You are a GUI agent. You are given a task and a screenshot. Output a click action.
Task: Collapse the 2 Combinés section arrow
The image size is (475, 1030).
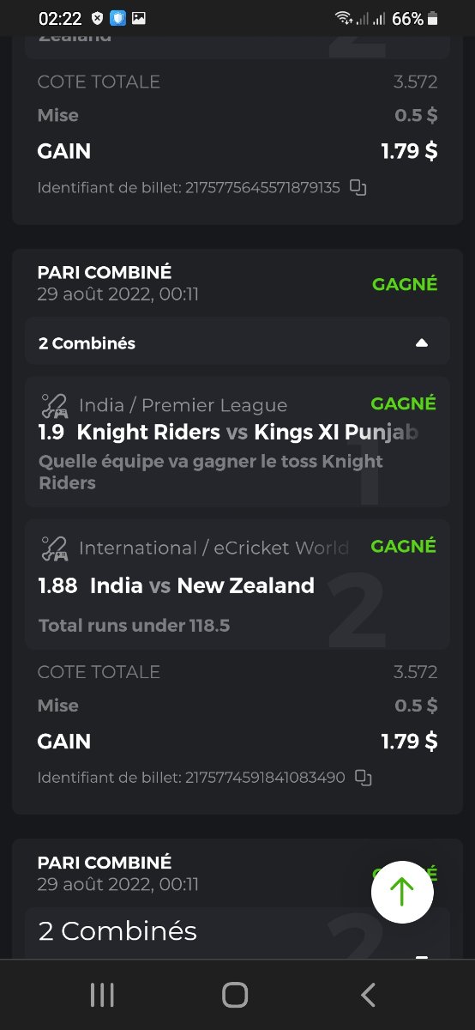coord(421,343)
